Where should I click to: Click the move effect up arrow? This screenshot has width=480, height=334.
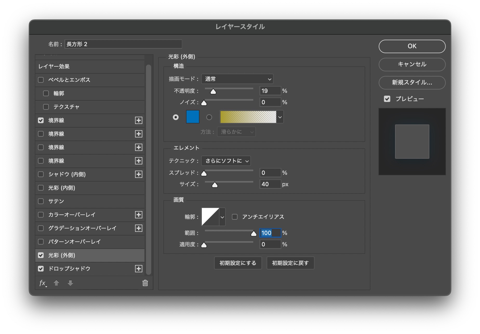56,283
